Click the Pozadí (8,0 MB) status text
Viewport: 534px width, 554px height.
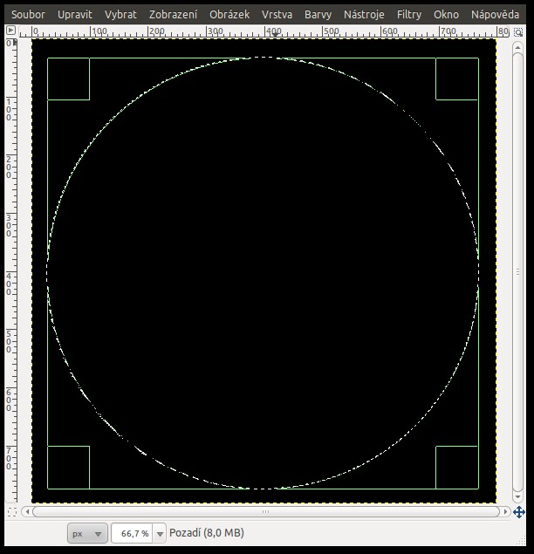click(207, 533)
